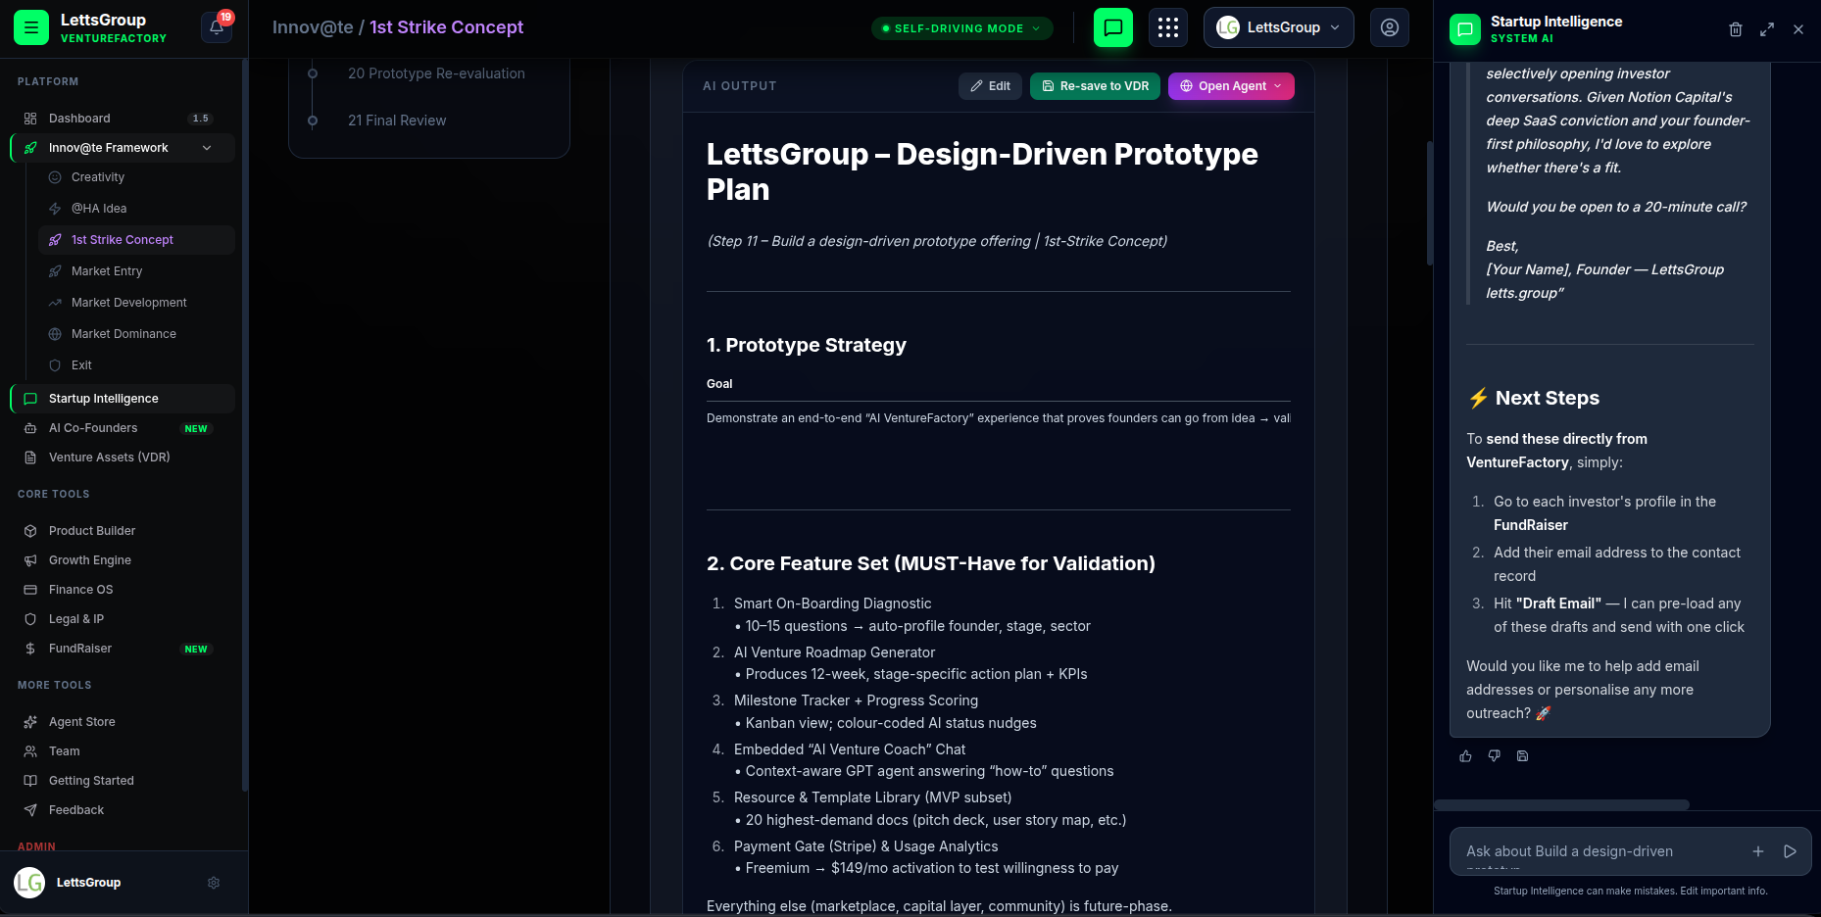The width and height of the screenshot is (1821, 917).
Task: Click Re-save to VDR
Action: coord(1095,86)
